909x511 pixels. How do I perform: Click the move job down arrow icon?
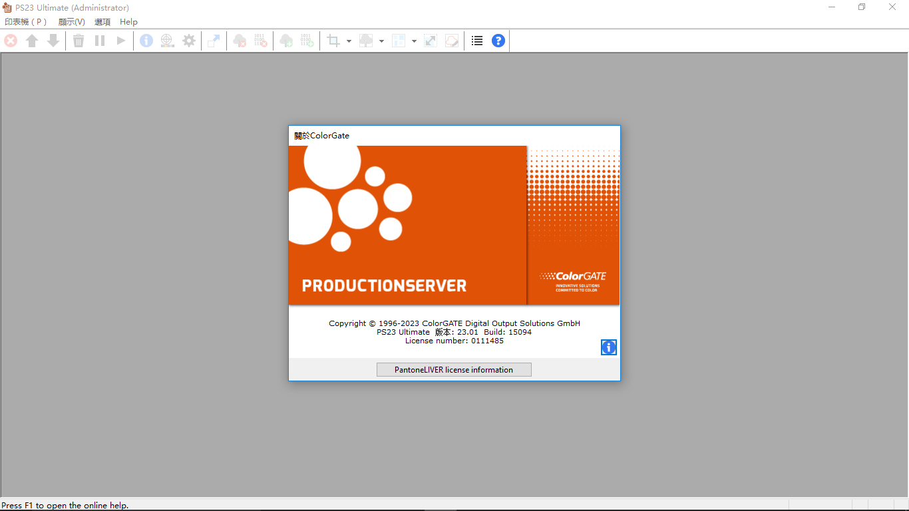(x=53, y=41)
